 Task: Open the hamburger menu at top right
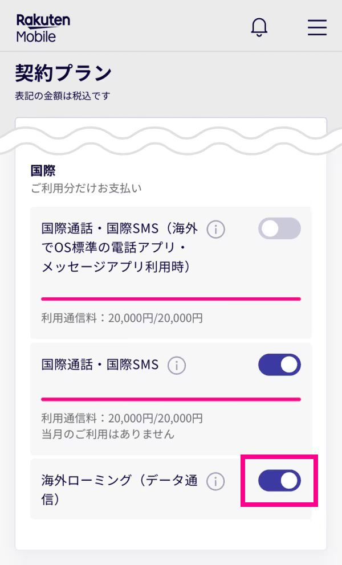(x=317, y=27)
